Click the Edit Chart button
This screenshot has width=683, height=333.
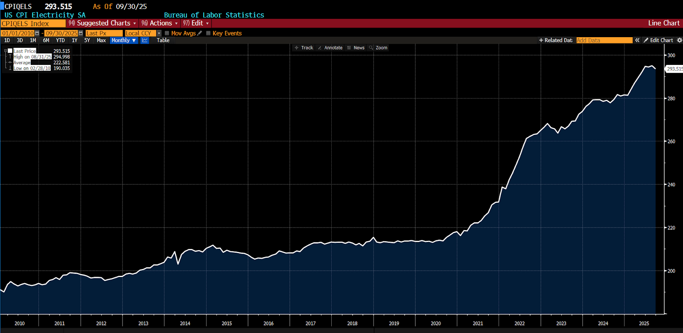point(658,40)
